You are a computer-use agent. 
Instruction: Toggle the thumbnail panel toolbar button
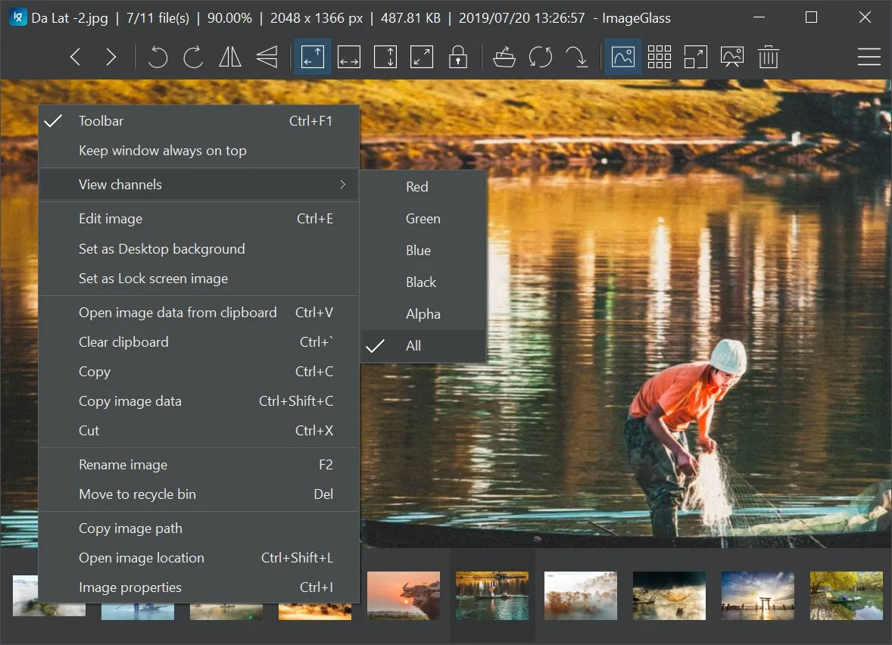click(622, 58)
